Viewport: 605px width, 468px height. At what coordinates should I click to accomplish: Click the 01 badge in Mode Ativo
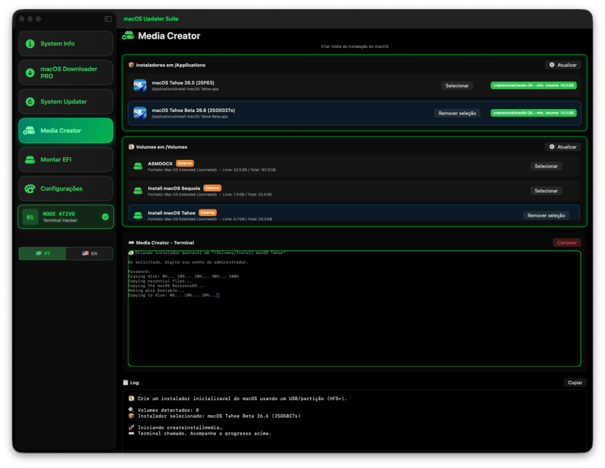[x=30, y=217]
